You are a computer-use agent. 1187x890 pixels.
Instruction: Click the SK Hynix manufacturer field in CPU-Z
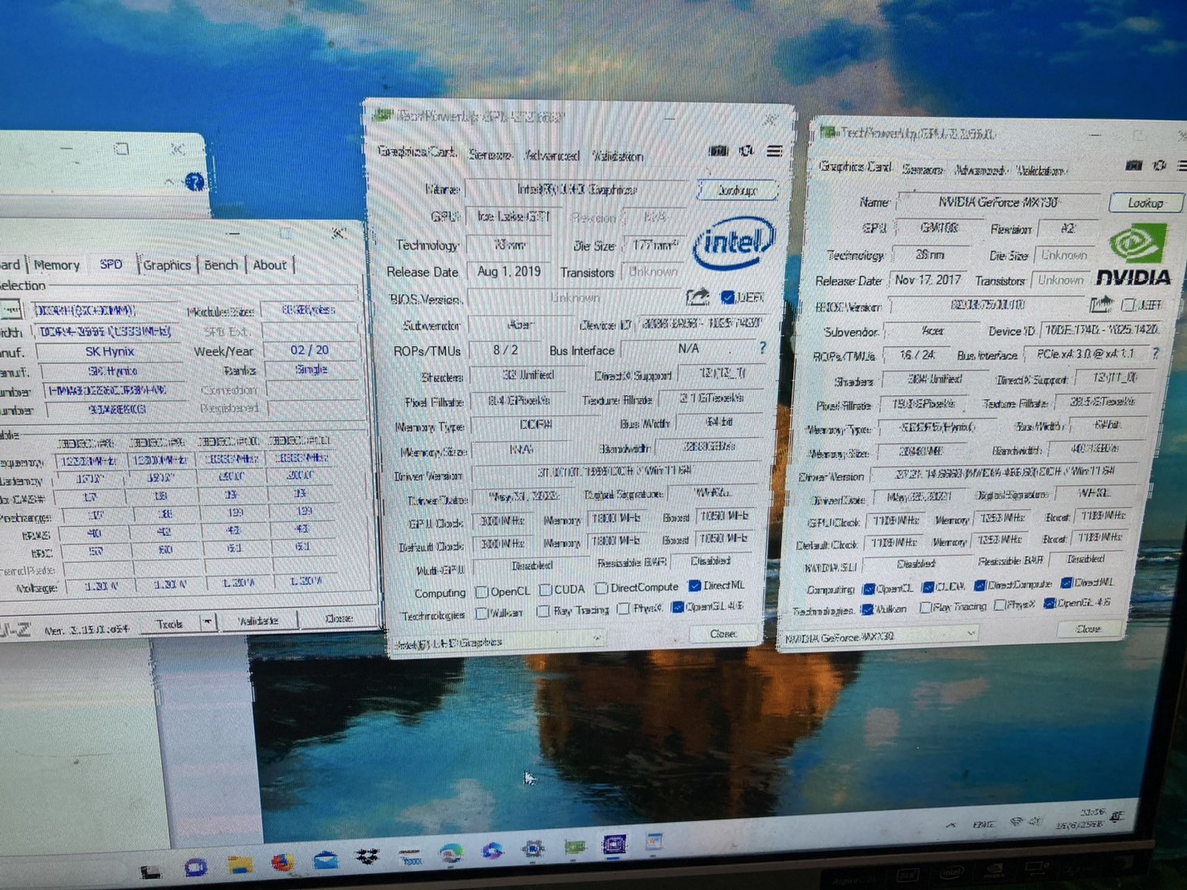[x=109, y=352]
